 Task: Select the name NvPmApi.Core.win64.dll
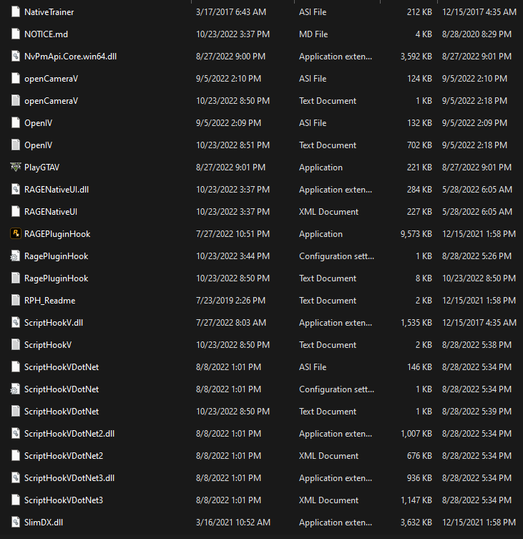pos(70,57)
